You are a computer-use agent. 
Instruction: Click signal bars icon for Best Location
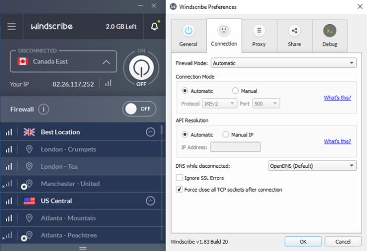tap(9, 132)
